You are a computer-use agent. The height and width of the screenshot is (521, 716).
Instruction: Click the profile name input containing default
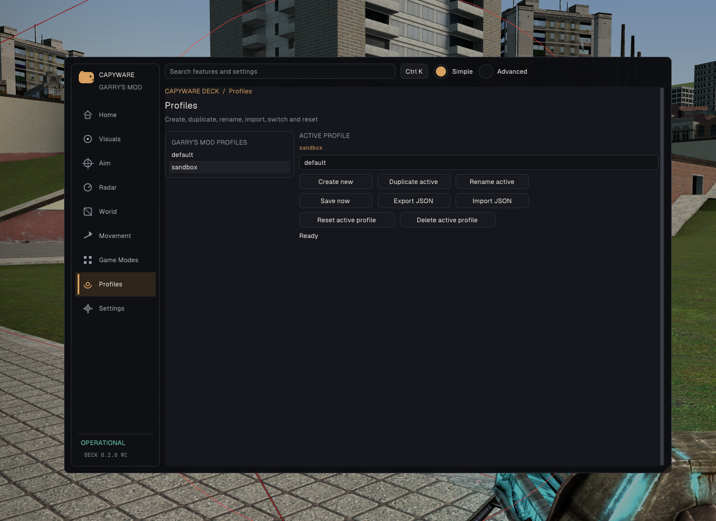tap(479, 163)
